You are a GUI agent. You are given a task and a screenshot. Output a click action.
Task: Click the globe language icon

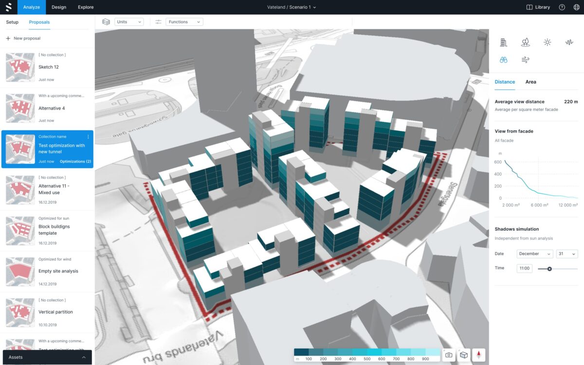[577, 7]
